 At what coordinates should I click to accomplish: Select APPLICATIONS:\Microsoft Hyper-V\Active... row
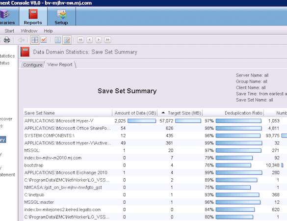pyautogui.click(x=155, y=143)
